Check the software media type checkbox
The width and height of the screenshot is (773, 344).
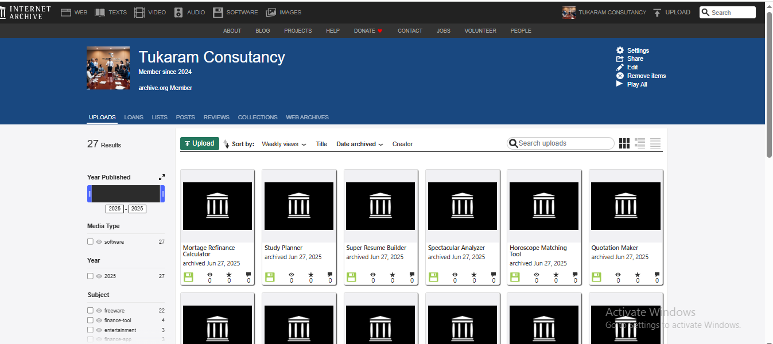point(90,242)
